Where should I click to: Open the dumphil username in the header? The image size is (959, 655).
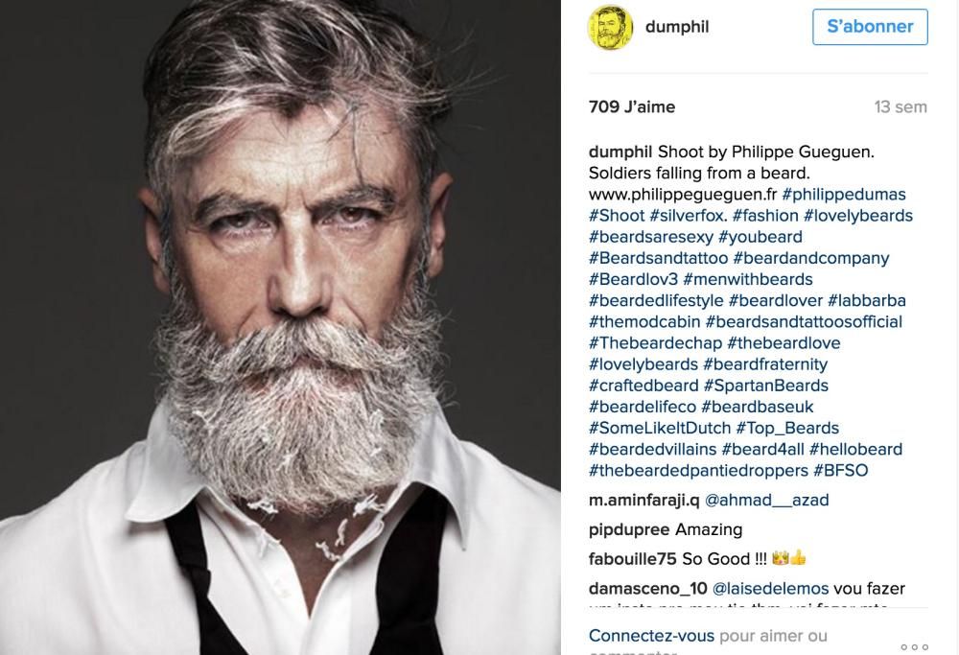(677, 27)
